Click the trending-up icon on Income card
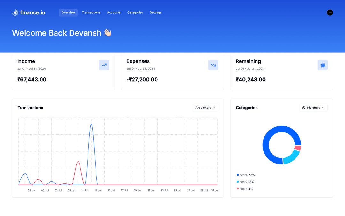This screenshot has height=216, width=345. click(104, 65)
